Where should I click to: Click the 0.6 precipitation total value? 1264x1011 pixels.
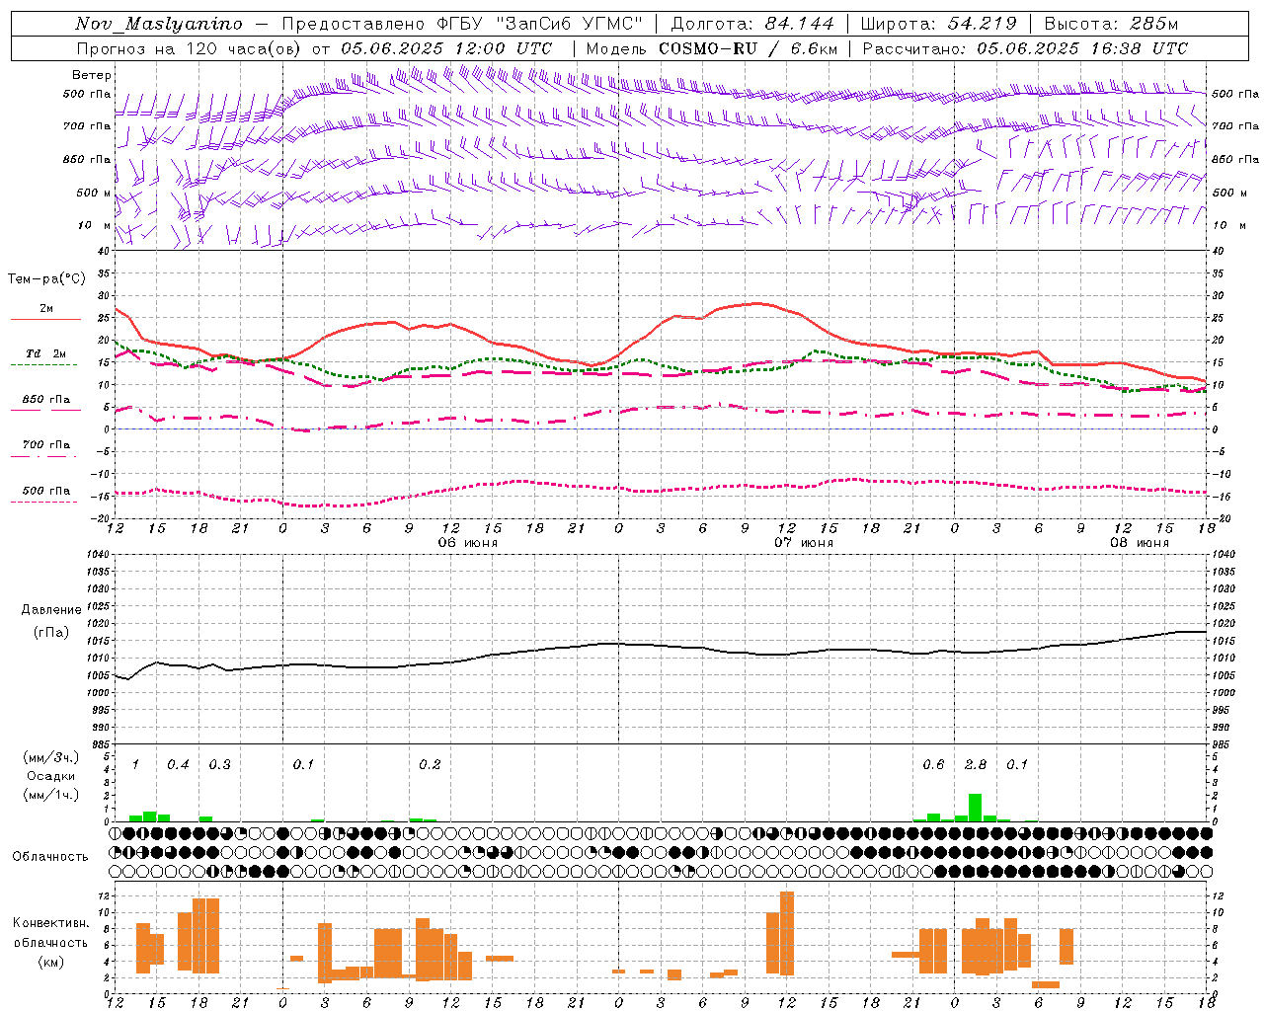[933, 765]
